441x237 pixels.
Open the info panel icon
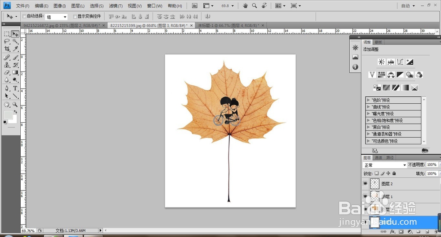[355, 67]
